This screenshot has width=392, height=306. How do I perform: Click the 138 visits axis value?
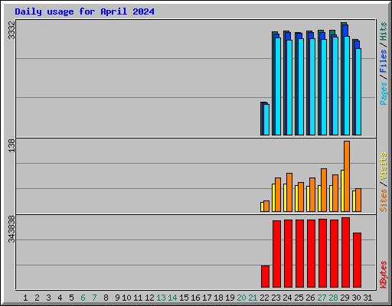click(11, 146)
